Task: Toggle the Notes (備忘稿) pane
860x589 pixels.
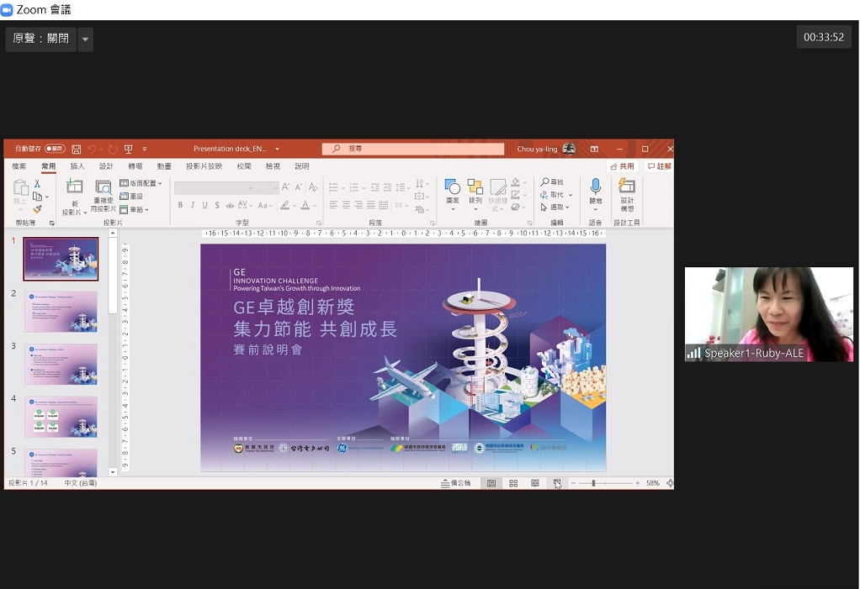Action: pos(456,483)
